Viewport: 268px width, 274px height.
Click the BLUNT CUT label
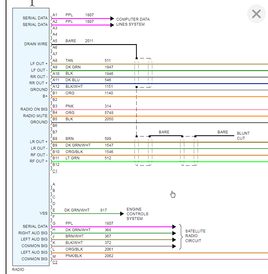pyautogui.click(x=243, y=136)
